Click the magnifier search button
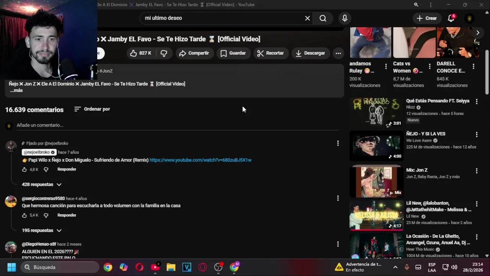 pyautogui.click(x=323, y=18)
